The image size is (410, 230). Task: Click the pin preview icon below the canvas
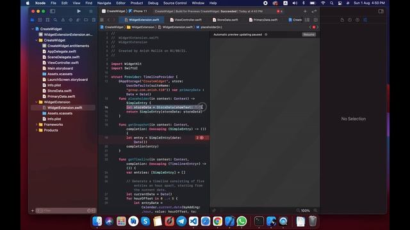214,210
